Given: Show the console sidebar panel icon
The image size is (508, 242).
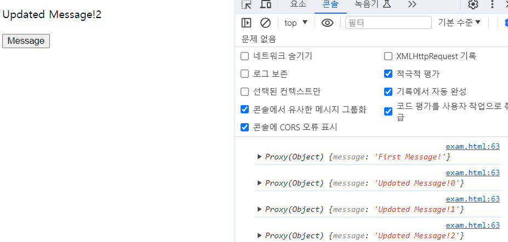Looking at the screenshot, I should [246, 23].
